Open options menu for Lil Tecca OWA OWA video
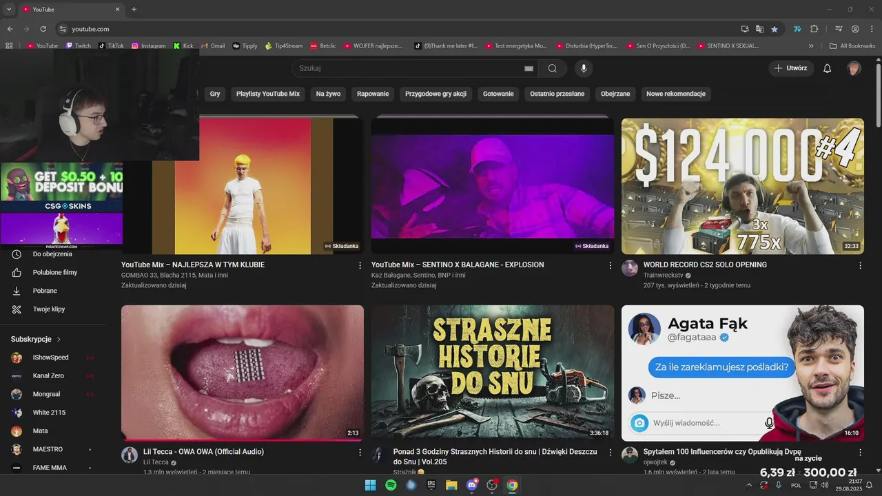Viewport: 882px width, 496px height. tap(360, 453)
